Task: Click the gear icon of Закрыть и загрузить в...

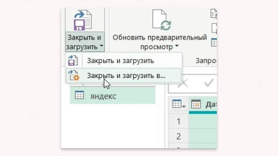Action: pos(74,75)
